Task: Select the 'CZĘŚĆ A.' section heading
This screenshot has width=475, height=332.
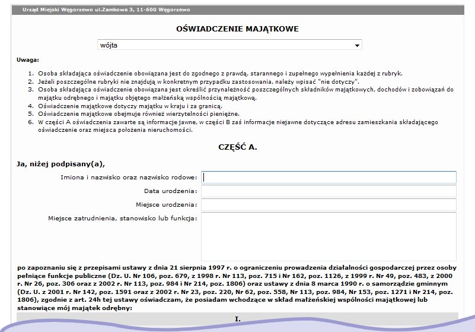Action: pyautogui.click(x=237, y=147)
